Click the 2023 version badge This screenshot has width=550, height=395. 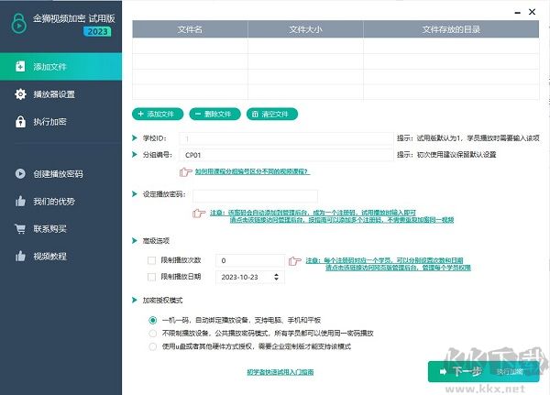coord(97,31)
